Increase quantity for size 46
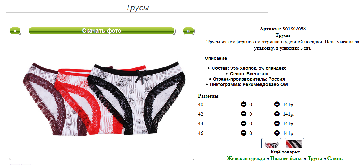The height and width of the screenshot is (165, 364). coord(277,133)
